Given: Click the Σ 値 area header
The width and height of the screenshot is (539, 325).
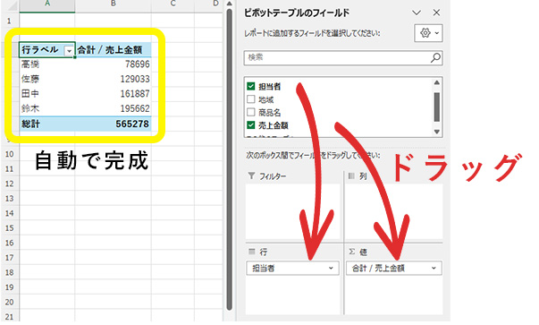Looking at the screenshot, I should 358,252.
